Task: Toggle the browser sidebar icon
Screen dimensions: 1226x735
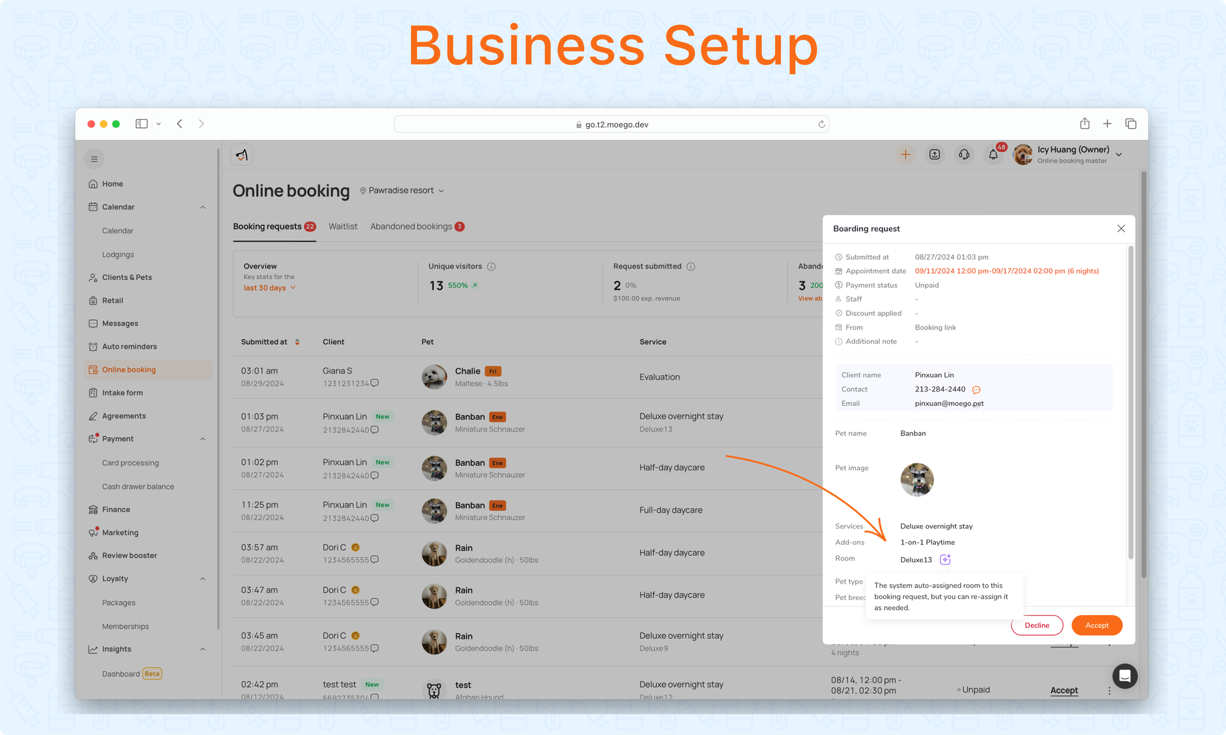Action: 142,124
